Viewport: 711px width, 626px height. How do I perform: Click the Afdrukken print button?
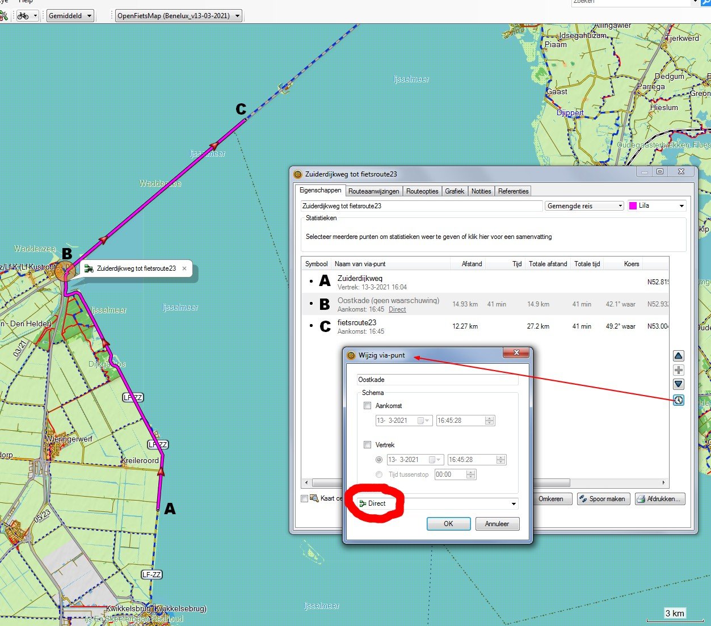point(659,499)
